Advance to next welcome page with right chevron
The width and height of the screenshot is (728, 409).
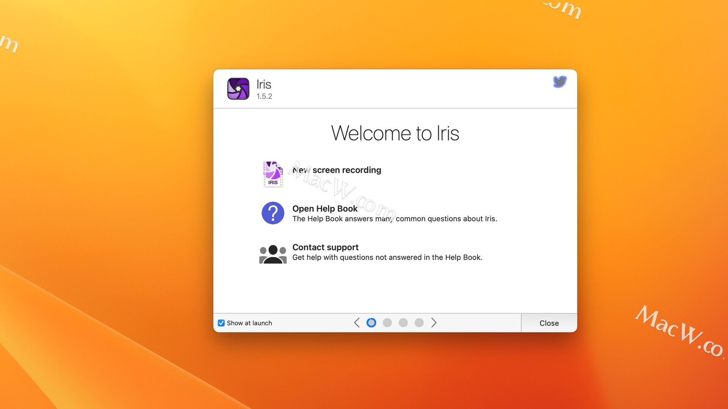(434, 323)
